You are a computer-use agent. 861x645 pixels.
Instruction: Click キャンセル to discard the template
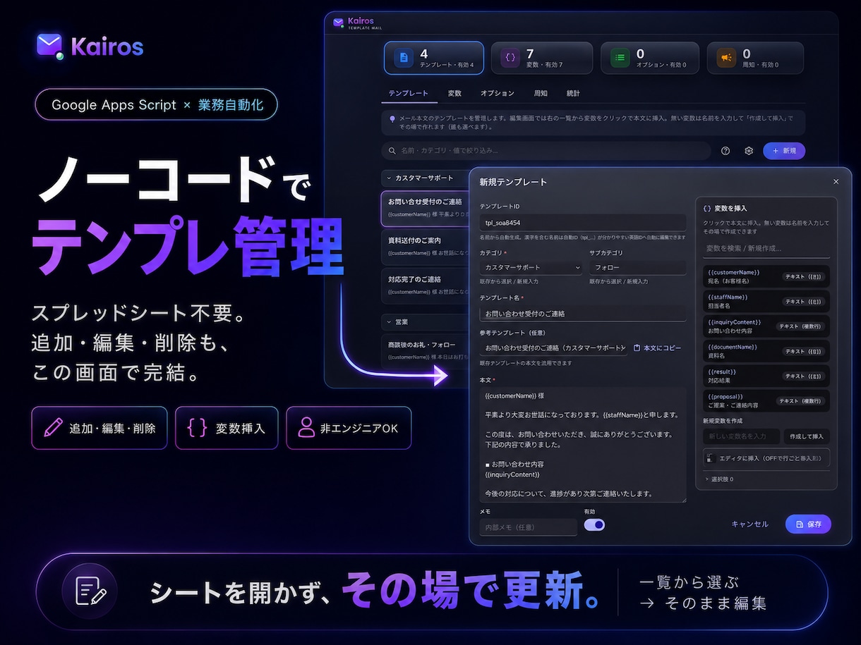750,524
